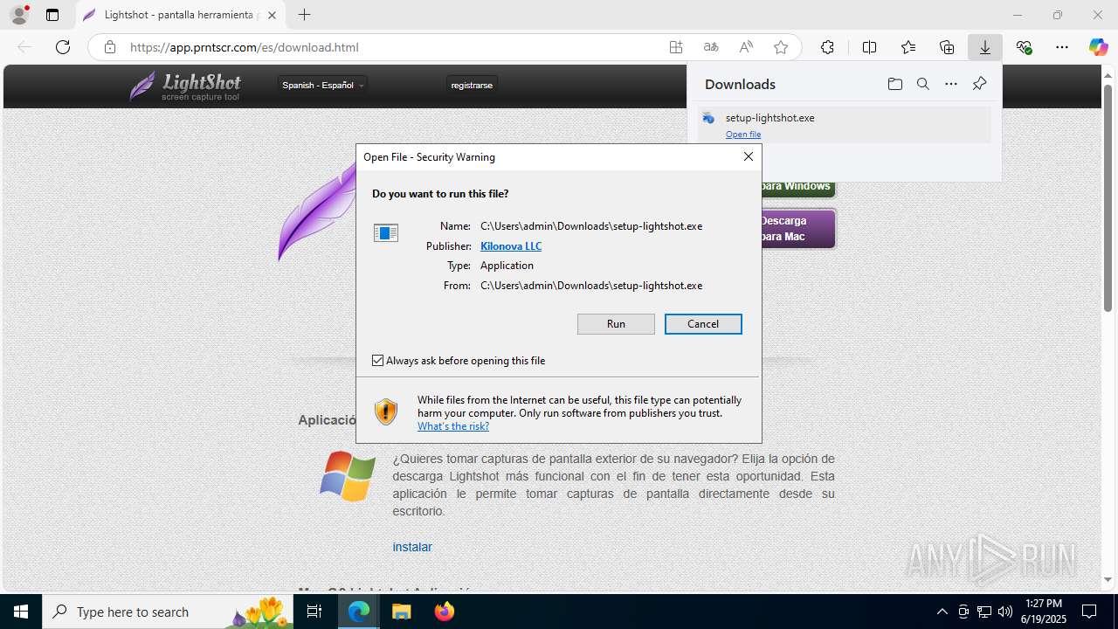Click the Open file link

click(x=743, y=135)
